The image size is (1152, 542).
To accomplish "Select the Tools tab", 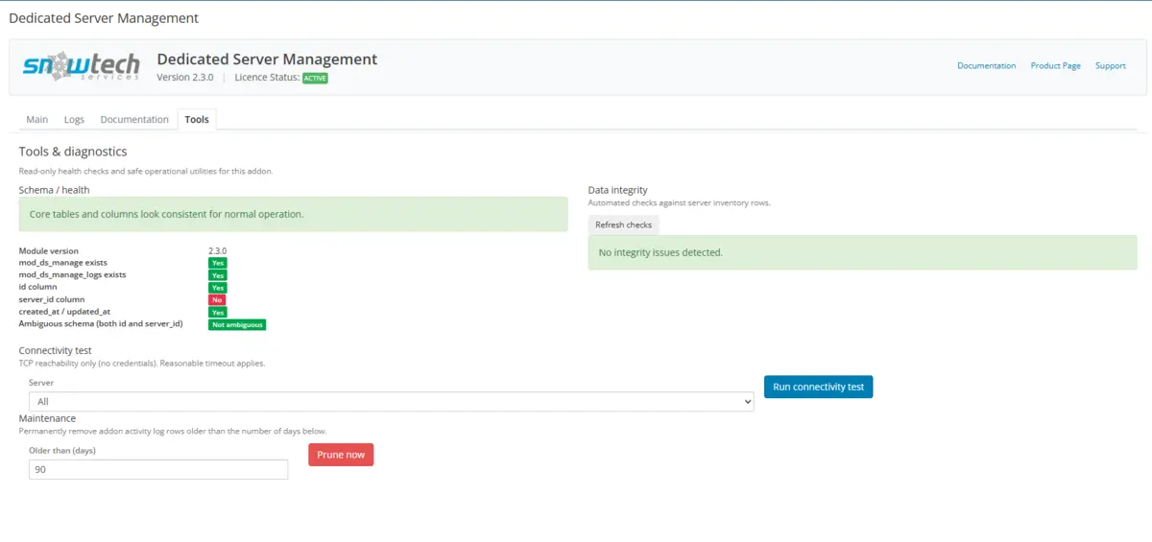I will (197, 119).
